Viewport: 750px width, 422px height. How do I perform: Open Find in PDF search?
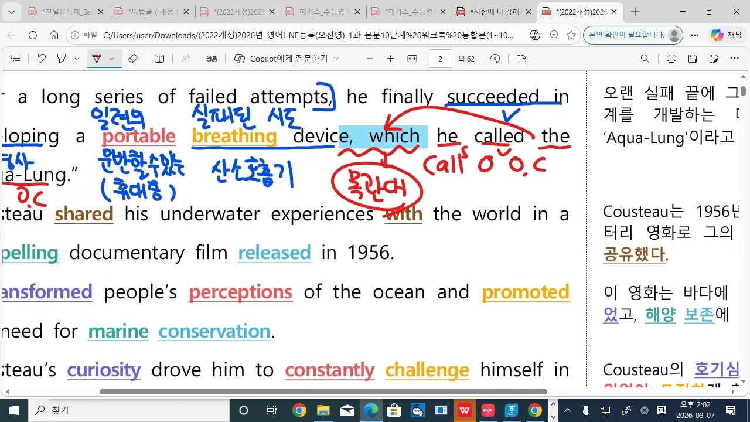645,59
